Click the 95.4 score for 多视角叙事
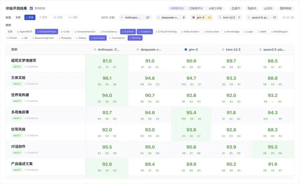Image resolution: width=300 pixels, height=184 pixels. 191,113
